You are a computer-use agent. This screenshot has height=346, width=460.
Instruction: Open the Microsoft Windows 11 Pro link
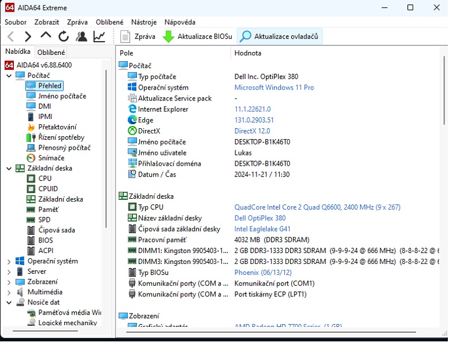tap(274, 88)
